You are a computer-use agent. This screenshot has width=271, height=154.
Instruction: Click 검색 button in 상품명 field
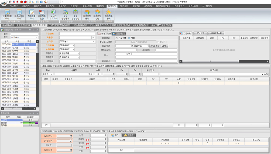click(90, 74)
